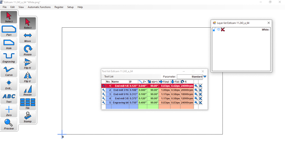Click the wrench icon for End mill 3/8
This screenshot has height=152, width=285.
point(104,98)
